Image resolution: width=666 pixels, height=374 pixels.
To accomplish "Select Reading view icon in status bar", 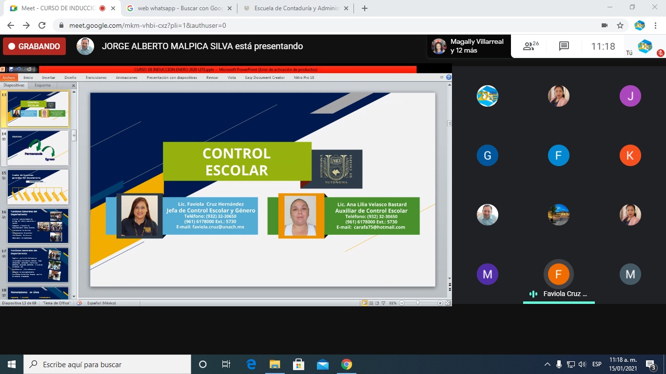I will point(377,303).
